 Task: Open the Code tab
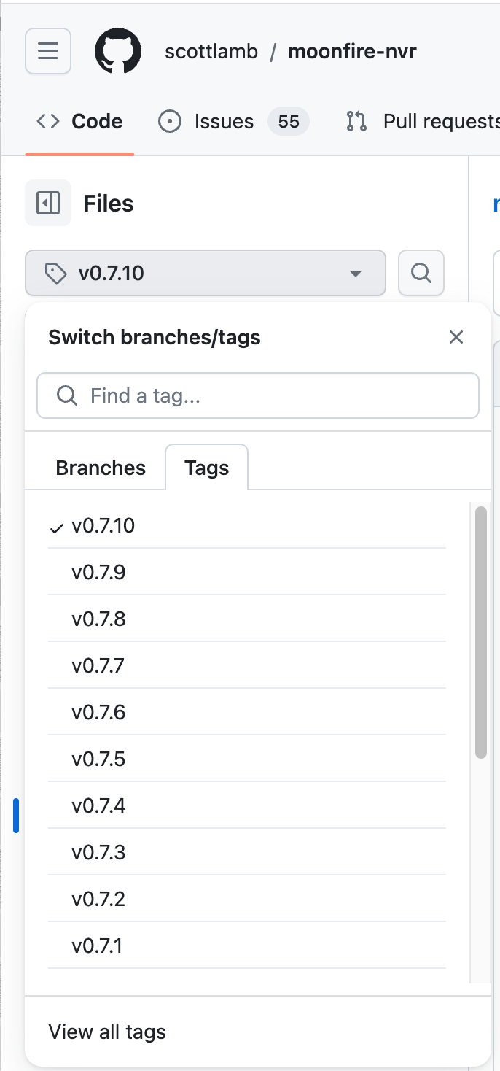[79, 121]
